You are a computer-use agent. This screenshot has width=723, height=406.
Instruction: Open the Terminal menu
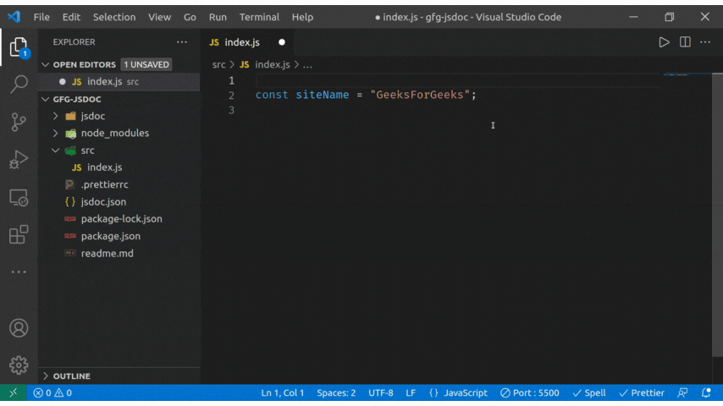click(259, 17)
